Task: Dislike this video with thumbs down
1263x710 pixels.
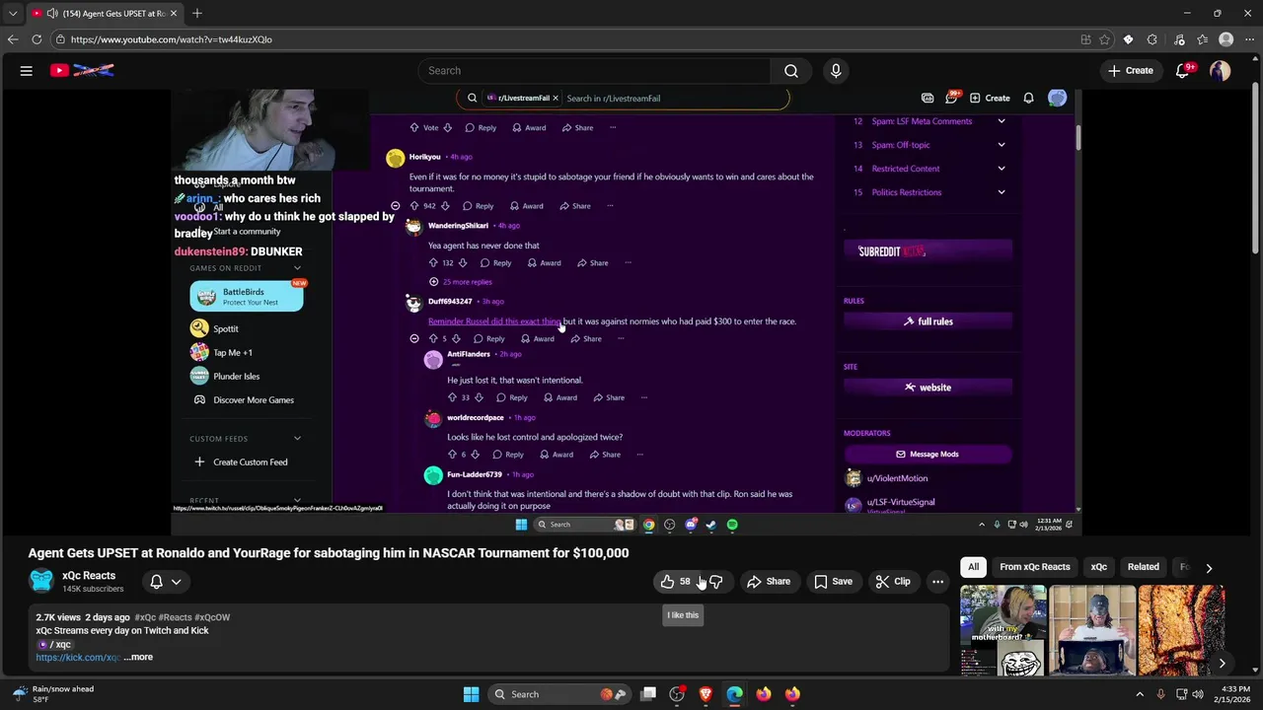Action: (716, 582)
